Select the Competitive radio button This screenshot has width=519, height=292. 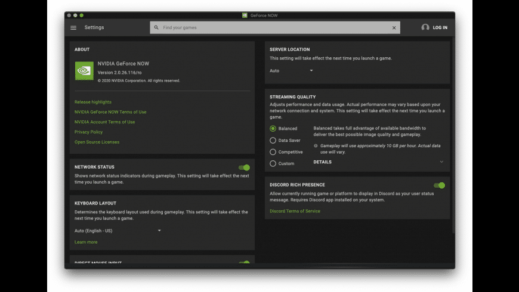(273, 152)
